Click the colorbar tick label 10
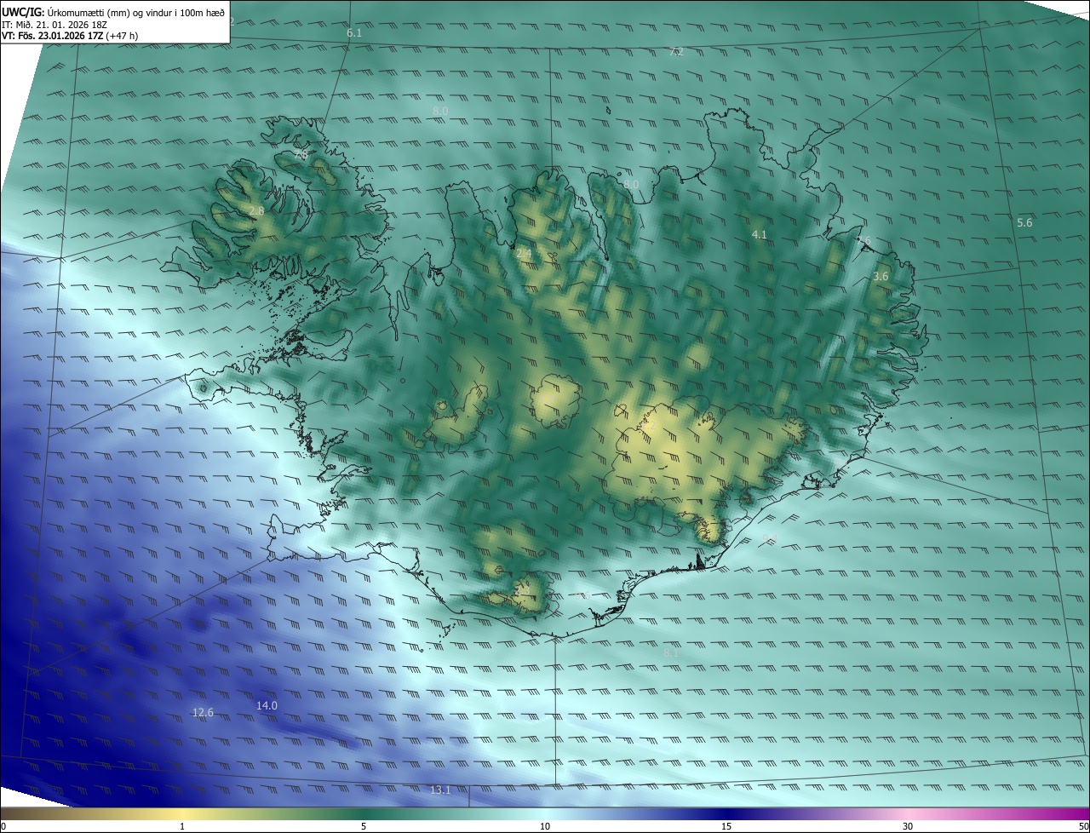The height and width of the screenshot is (833, 1090). click(x=545, y=826)
